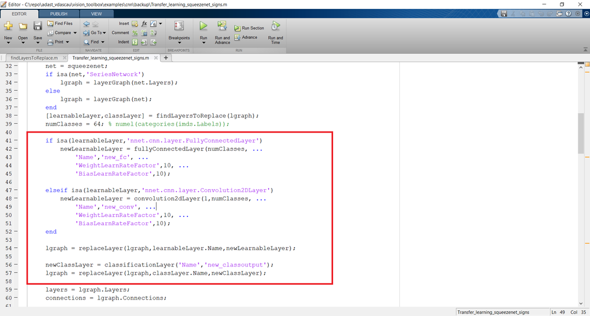Image resolution: width=590 pixels, height=316 pixels.
Task: Switch to the EDITOR ribbon tab
Action: (19, 14)
